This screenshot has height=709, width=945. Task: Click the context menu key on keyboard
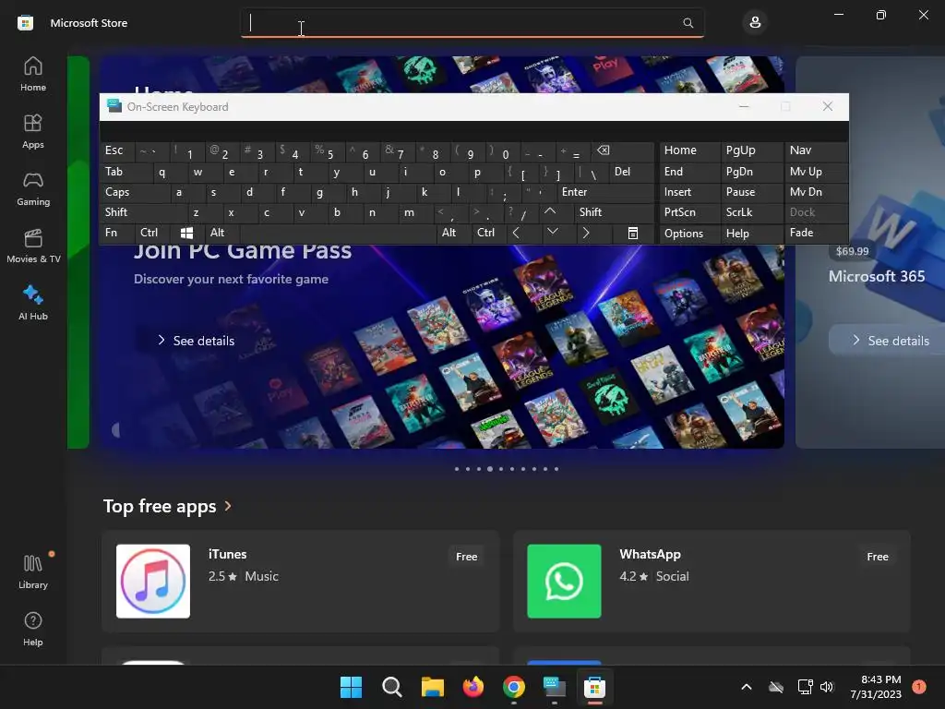pyautogui.click(x=632, y=233)
